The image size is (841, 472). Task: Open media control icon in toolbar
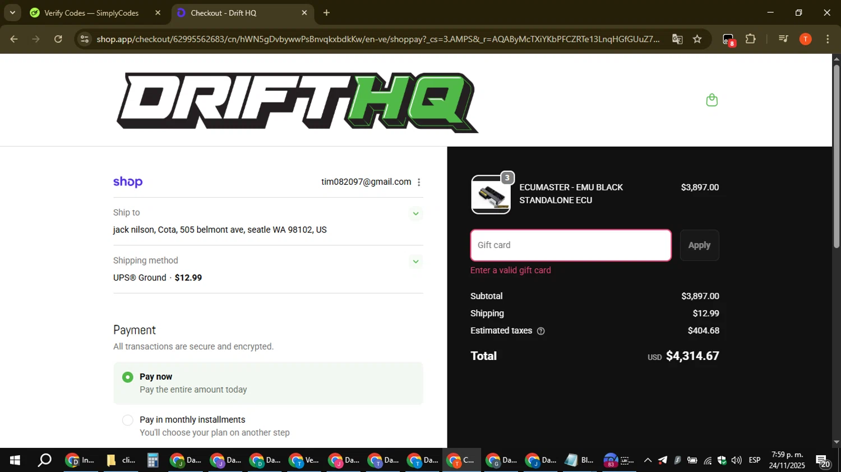[x=783, y=39]
